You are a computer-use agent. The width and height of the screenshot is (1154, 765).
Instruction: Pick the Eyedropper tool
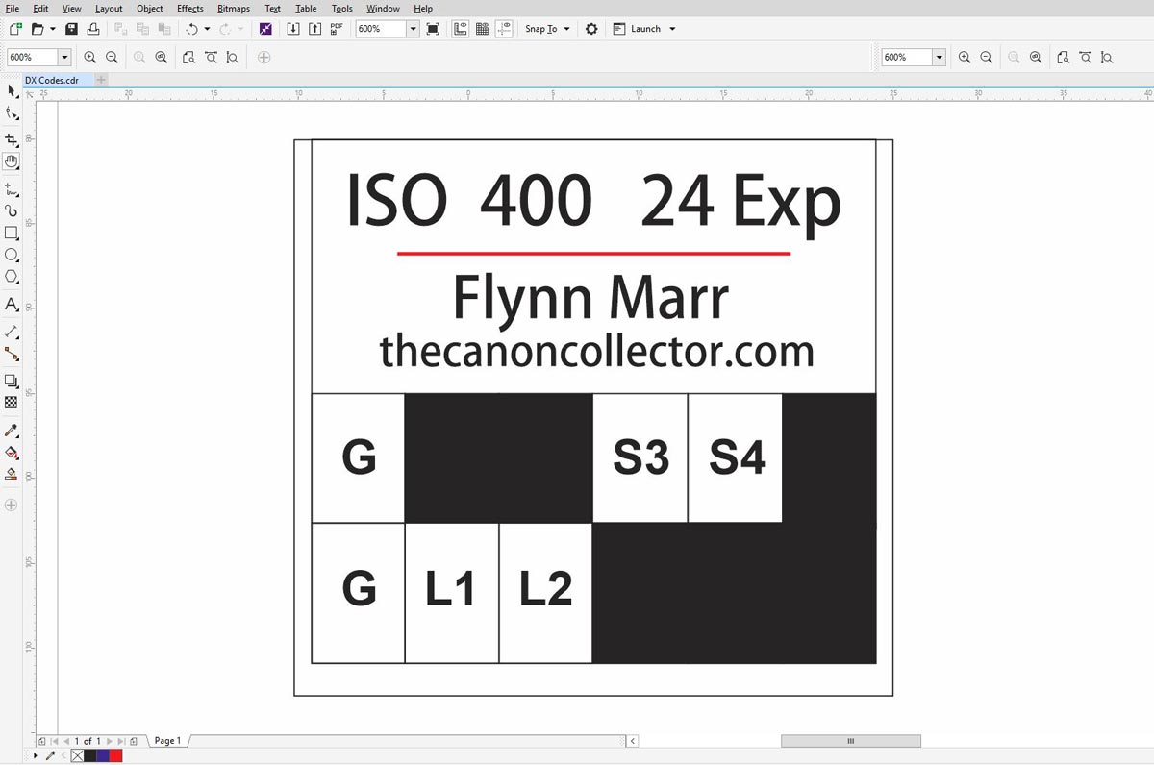12,432
